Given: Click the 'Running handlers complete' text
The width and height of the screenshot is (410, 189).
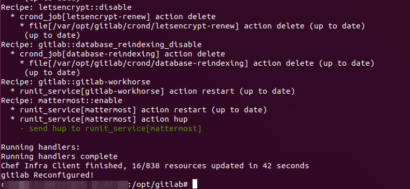Looking at the screenshot, I should 59,156.
